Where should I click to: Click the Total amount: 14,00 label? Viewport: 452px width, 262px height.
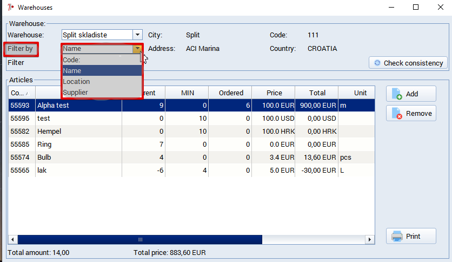point(38,253)
